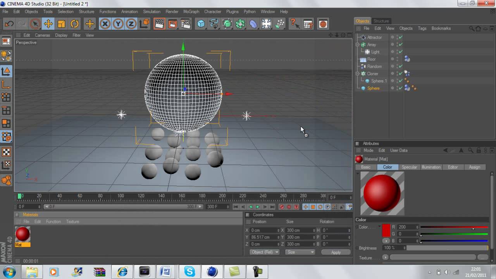Viewport: 496px width, 279px height.
Task: Collapse the Cloner object tree
Action: point(358,74)
